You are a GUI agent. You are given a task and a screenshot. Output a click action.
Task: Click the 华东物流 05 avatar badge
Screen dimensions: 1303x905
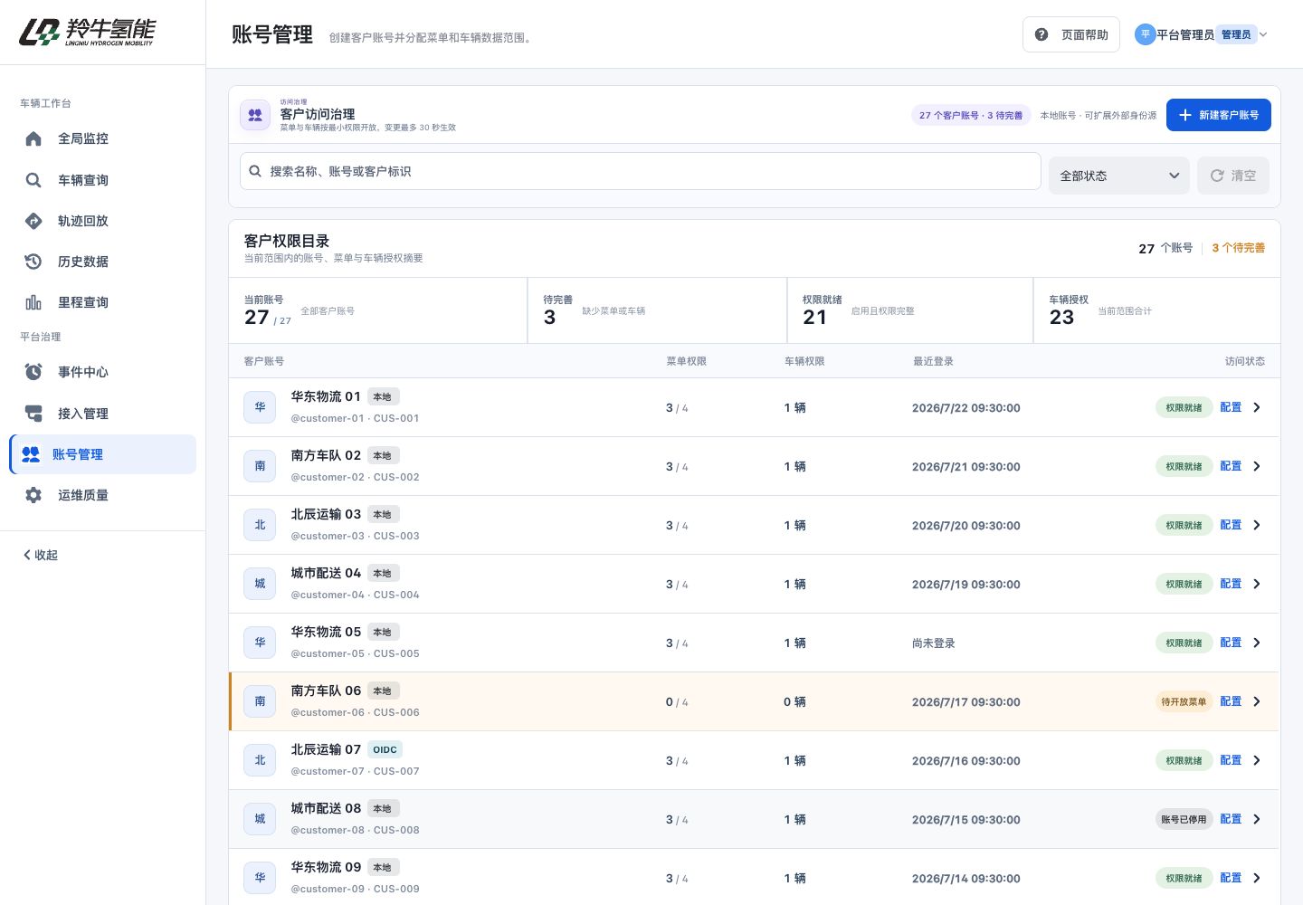pyautogui.click(x=260, y=643)
